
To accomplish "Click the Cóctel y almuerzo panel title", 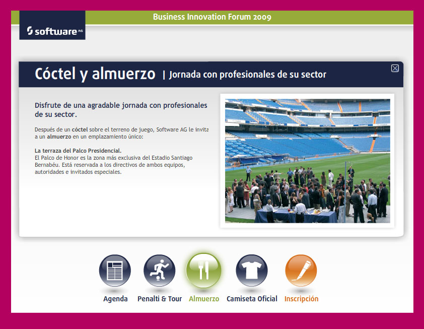I will pos(95,74).
